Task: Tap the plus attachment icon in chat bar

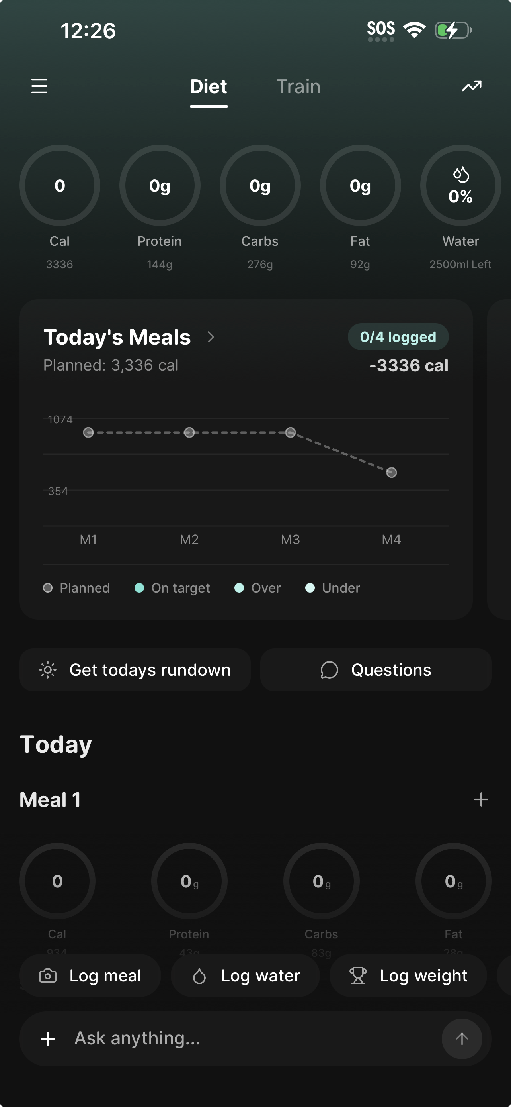Action: point(48,1039)
